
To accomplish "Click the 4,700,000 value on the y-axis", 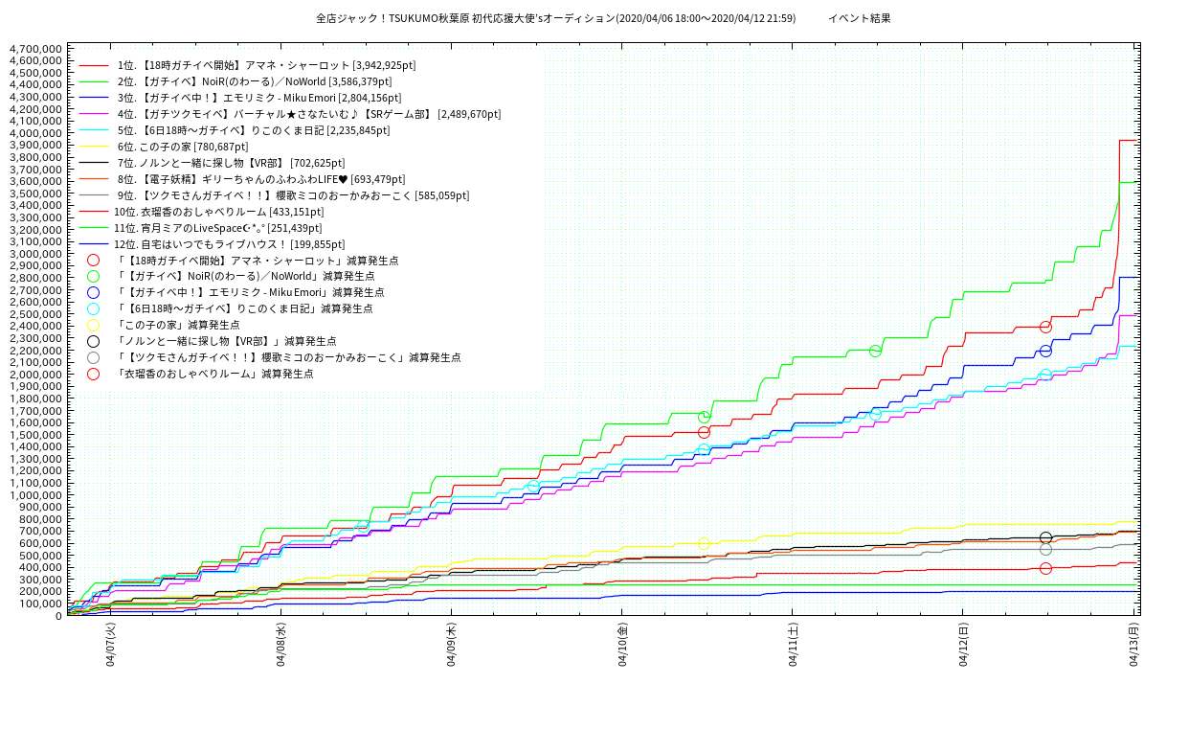I will (x=34, y=48).
